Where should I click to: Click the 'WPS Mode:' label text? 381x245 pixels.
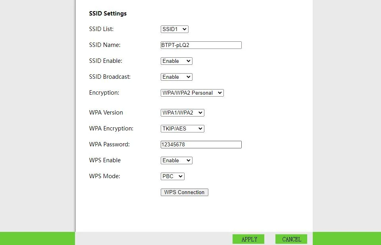click(x=104, y=176)
